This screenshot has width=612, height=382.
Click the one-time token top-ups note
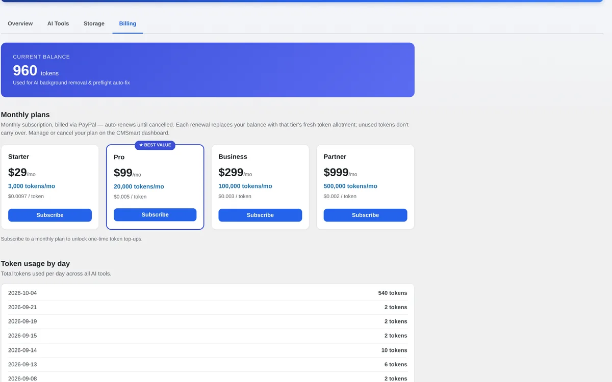[72, 239]
